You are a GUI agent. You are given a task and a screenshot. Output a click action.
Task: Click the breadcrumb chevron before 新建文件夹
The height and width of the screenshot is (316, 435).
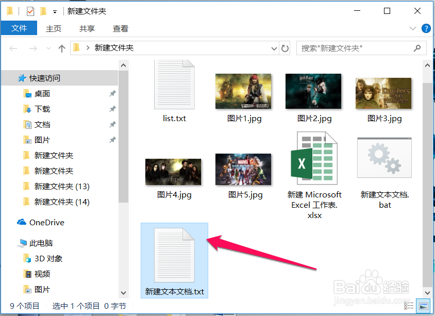88,48
